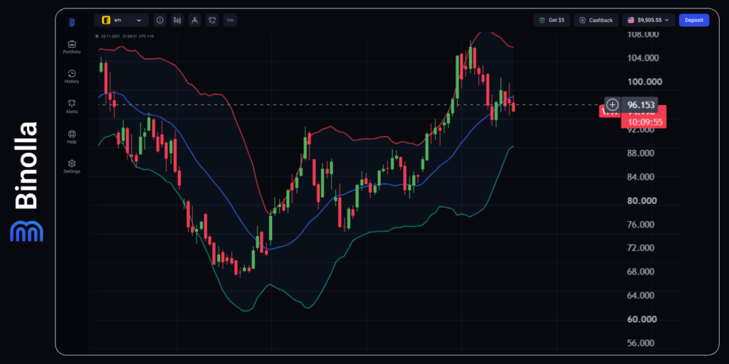Click the 100.000 price axis label

[x=644, y=82]
